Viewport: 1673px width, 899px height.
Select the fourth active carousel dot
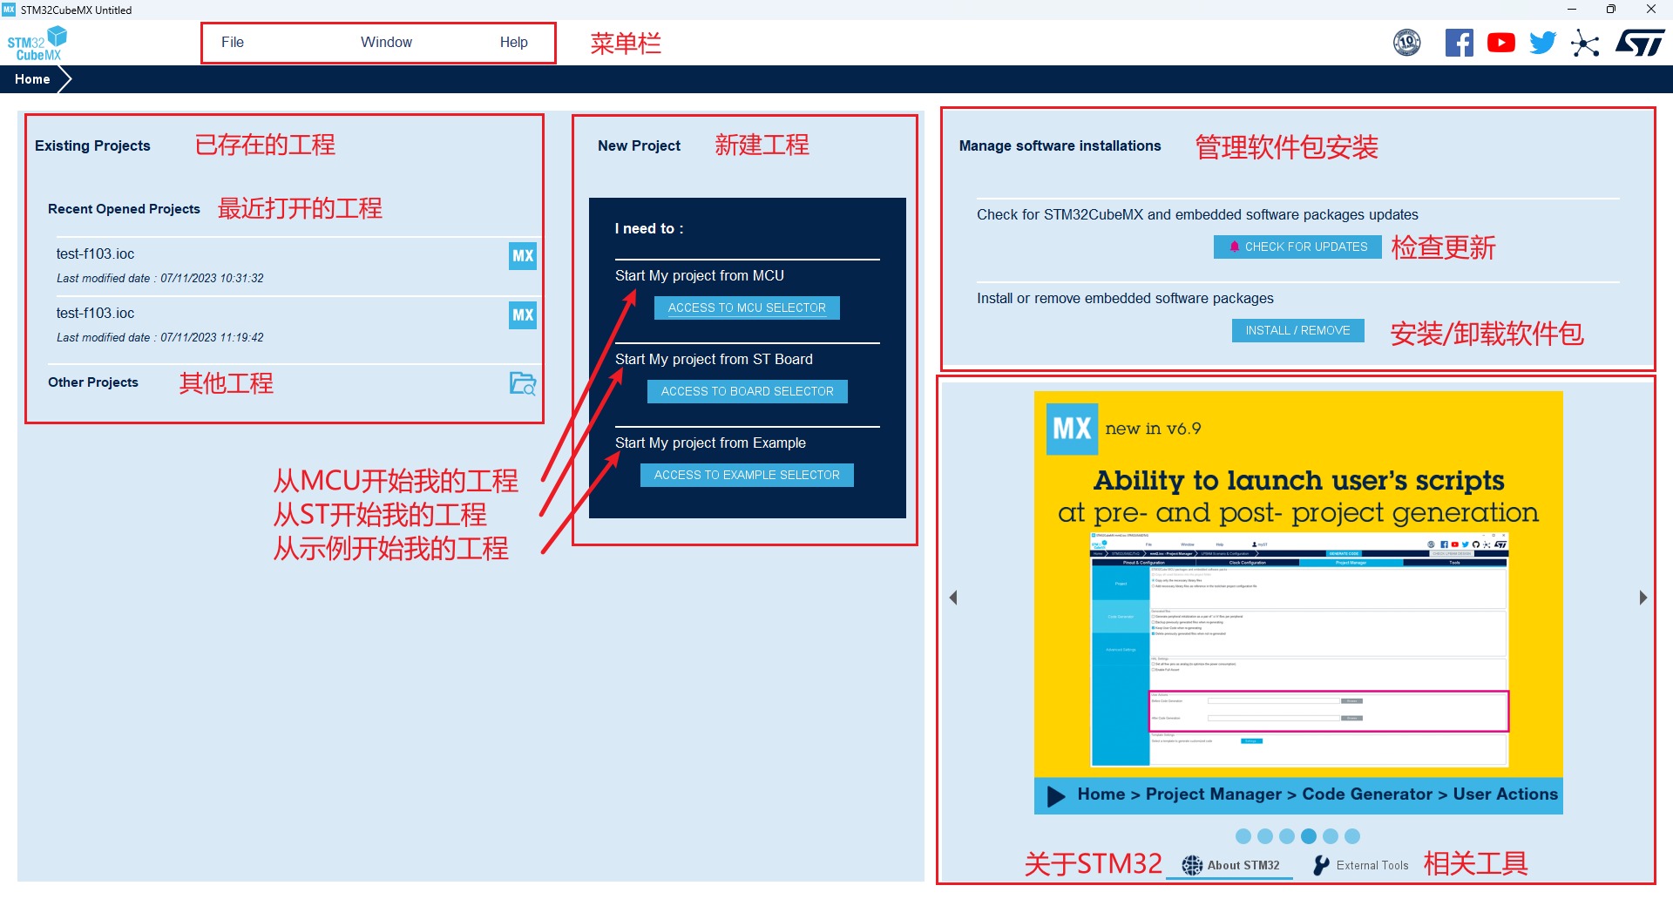1309,836
